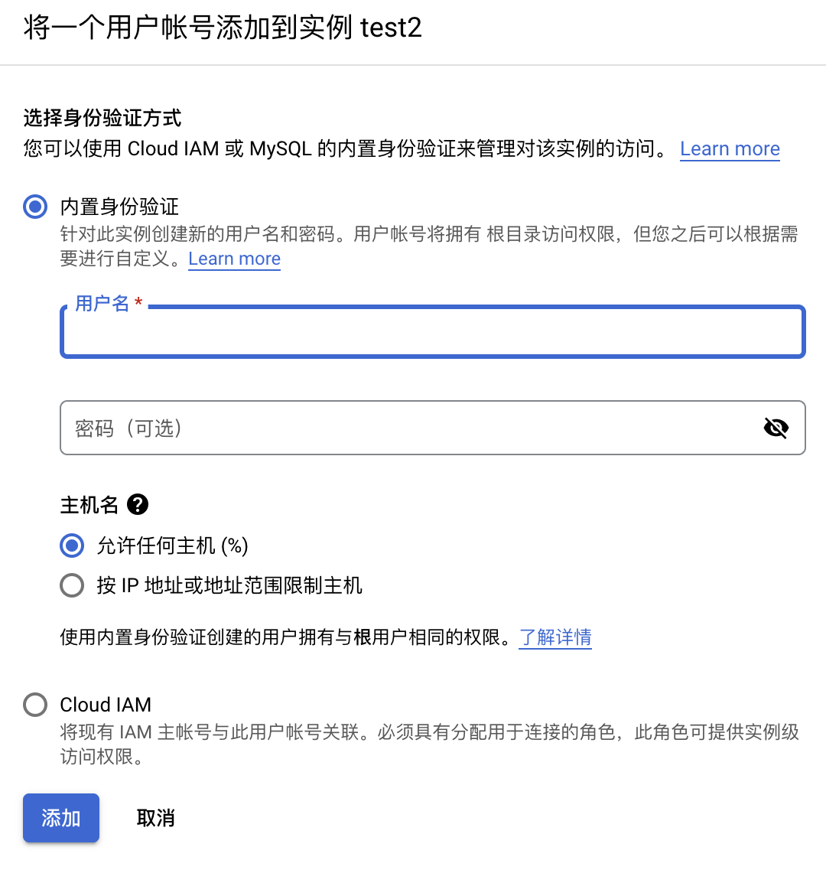This screenshot has width=826, height=873.
Task: Open the 了解详情 link
Action: pyautogui.click(x=555, y=637)
